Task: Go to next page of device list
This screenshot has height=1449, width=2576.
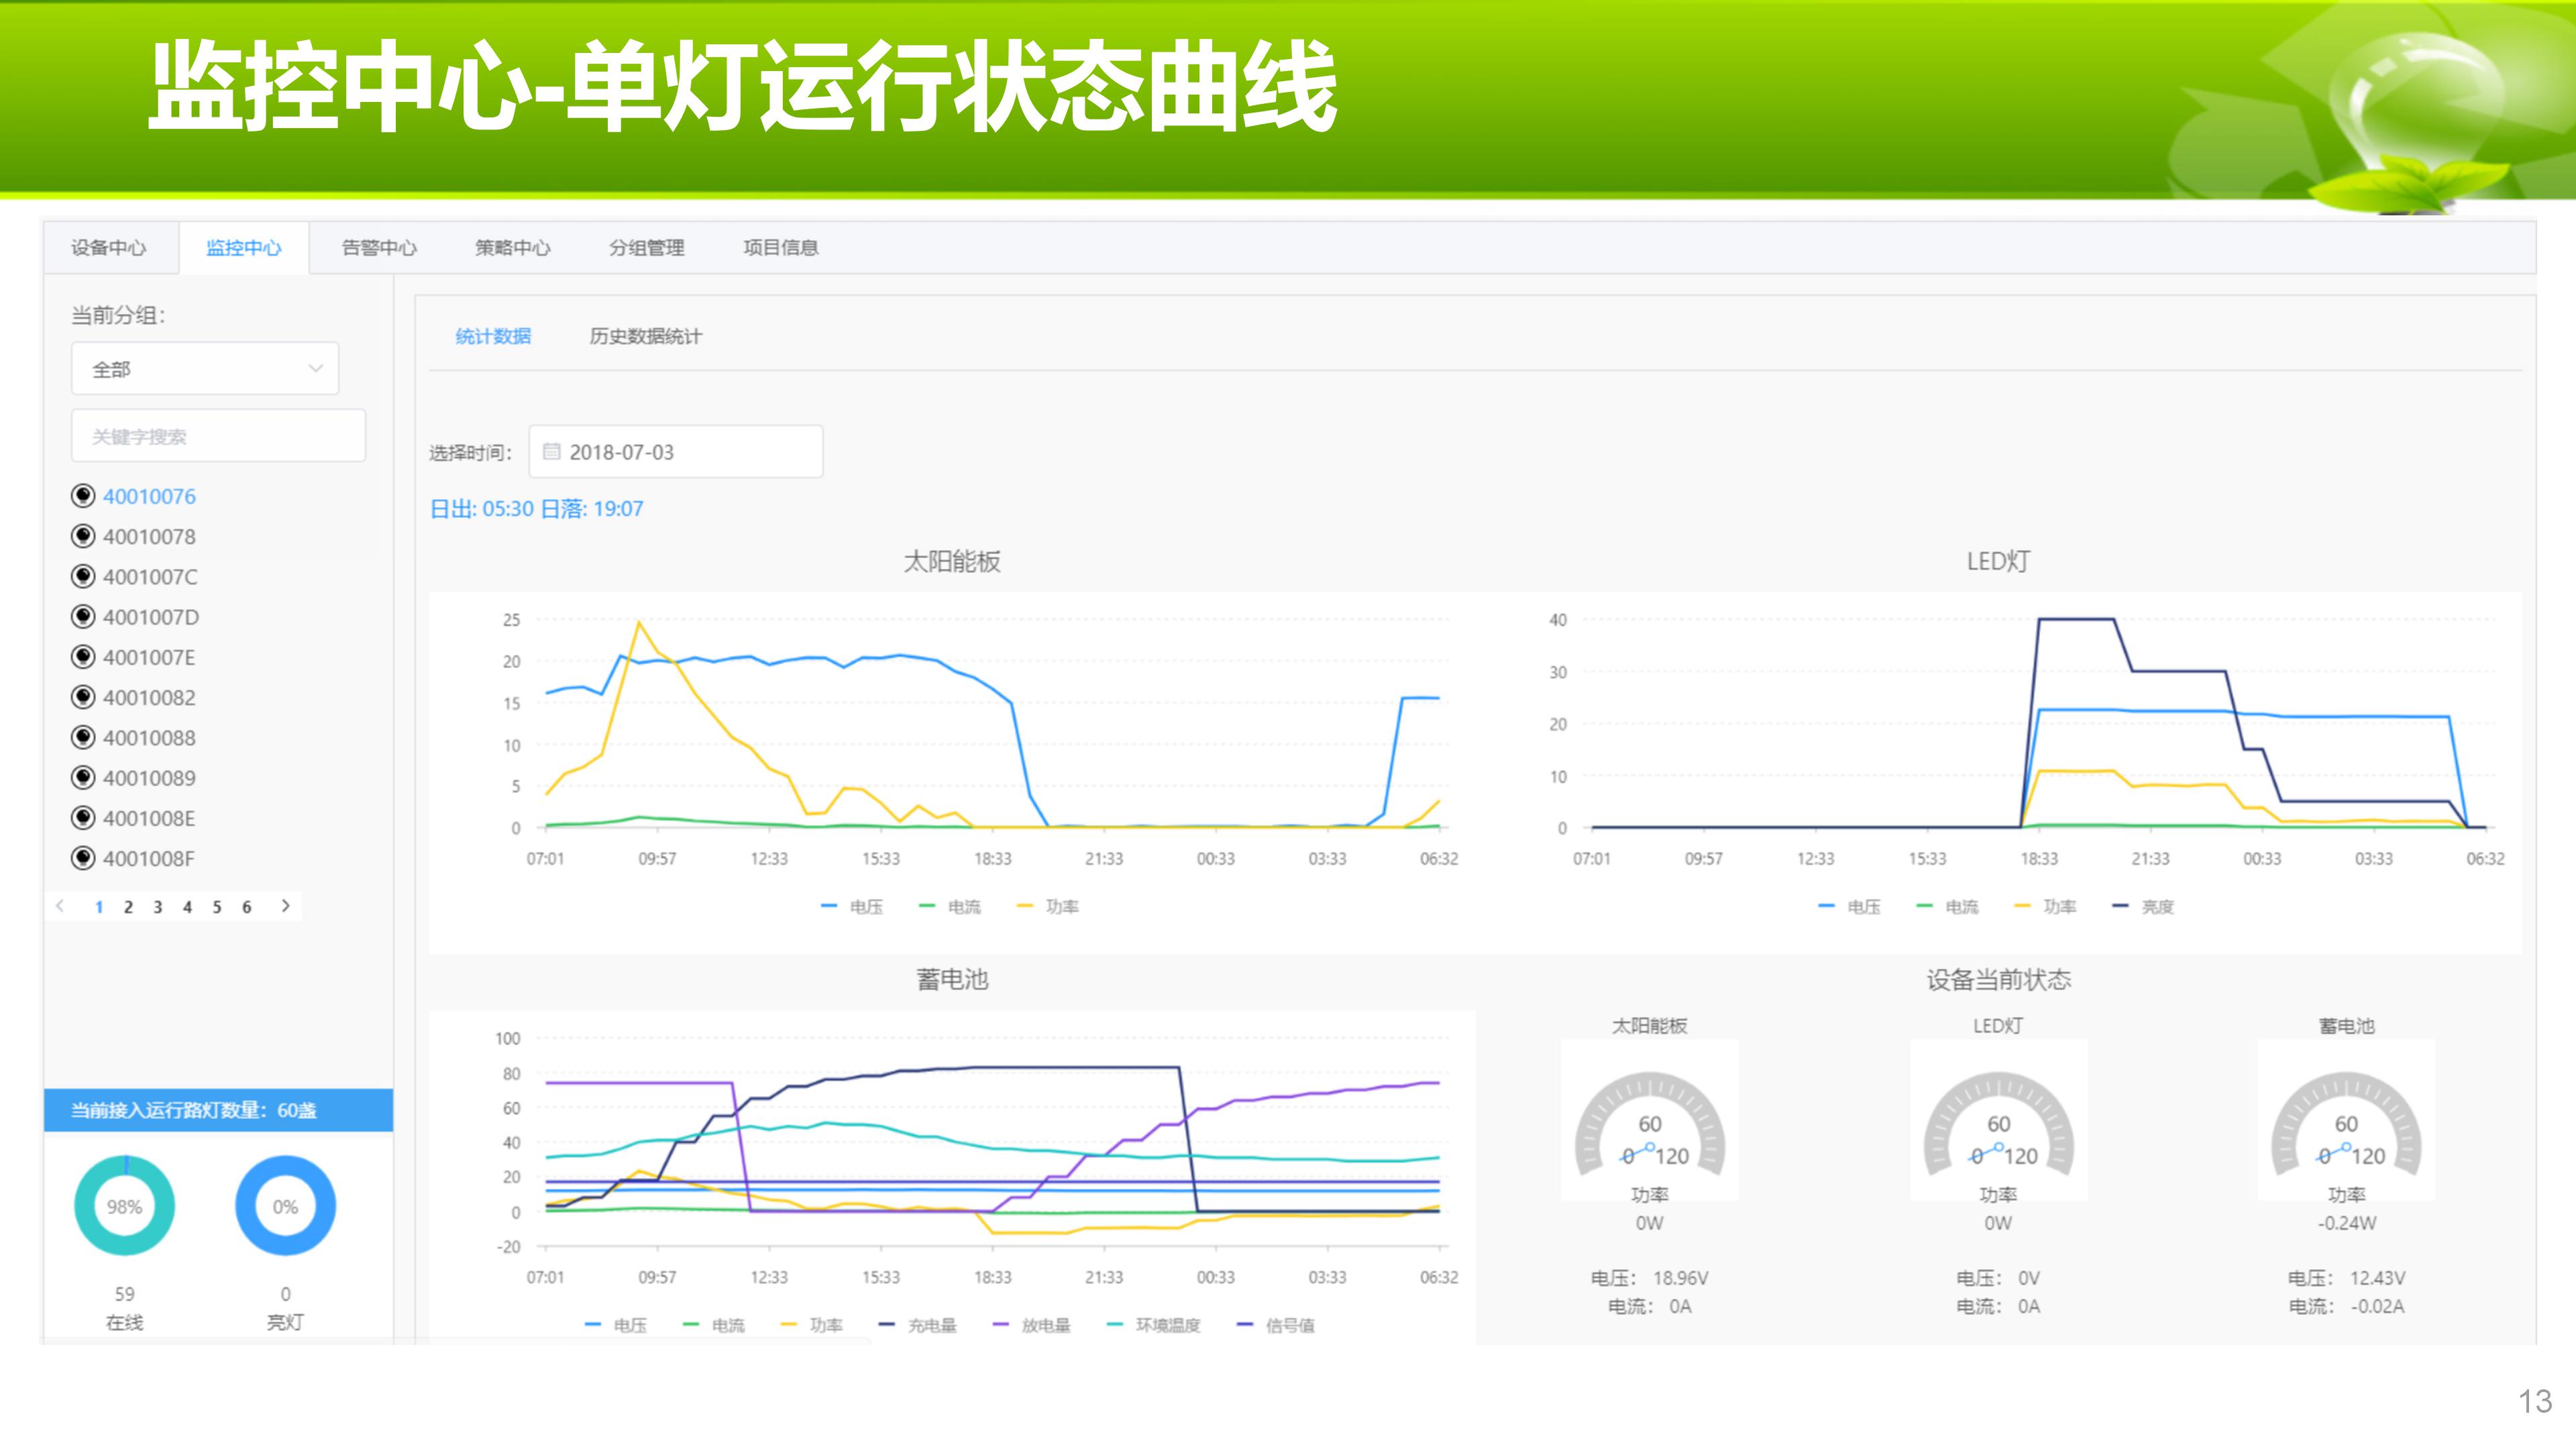Action: point(286,906)
